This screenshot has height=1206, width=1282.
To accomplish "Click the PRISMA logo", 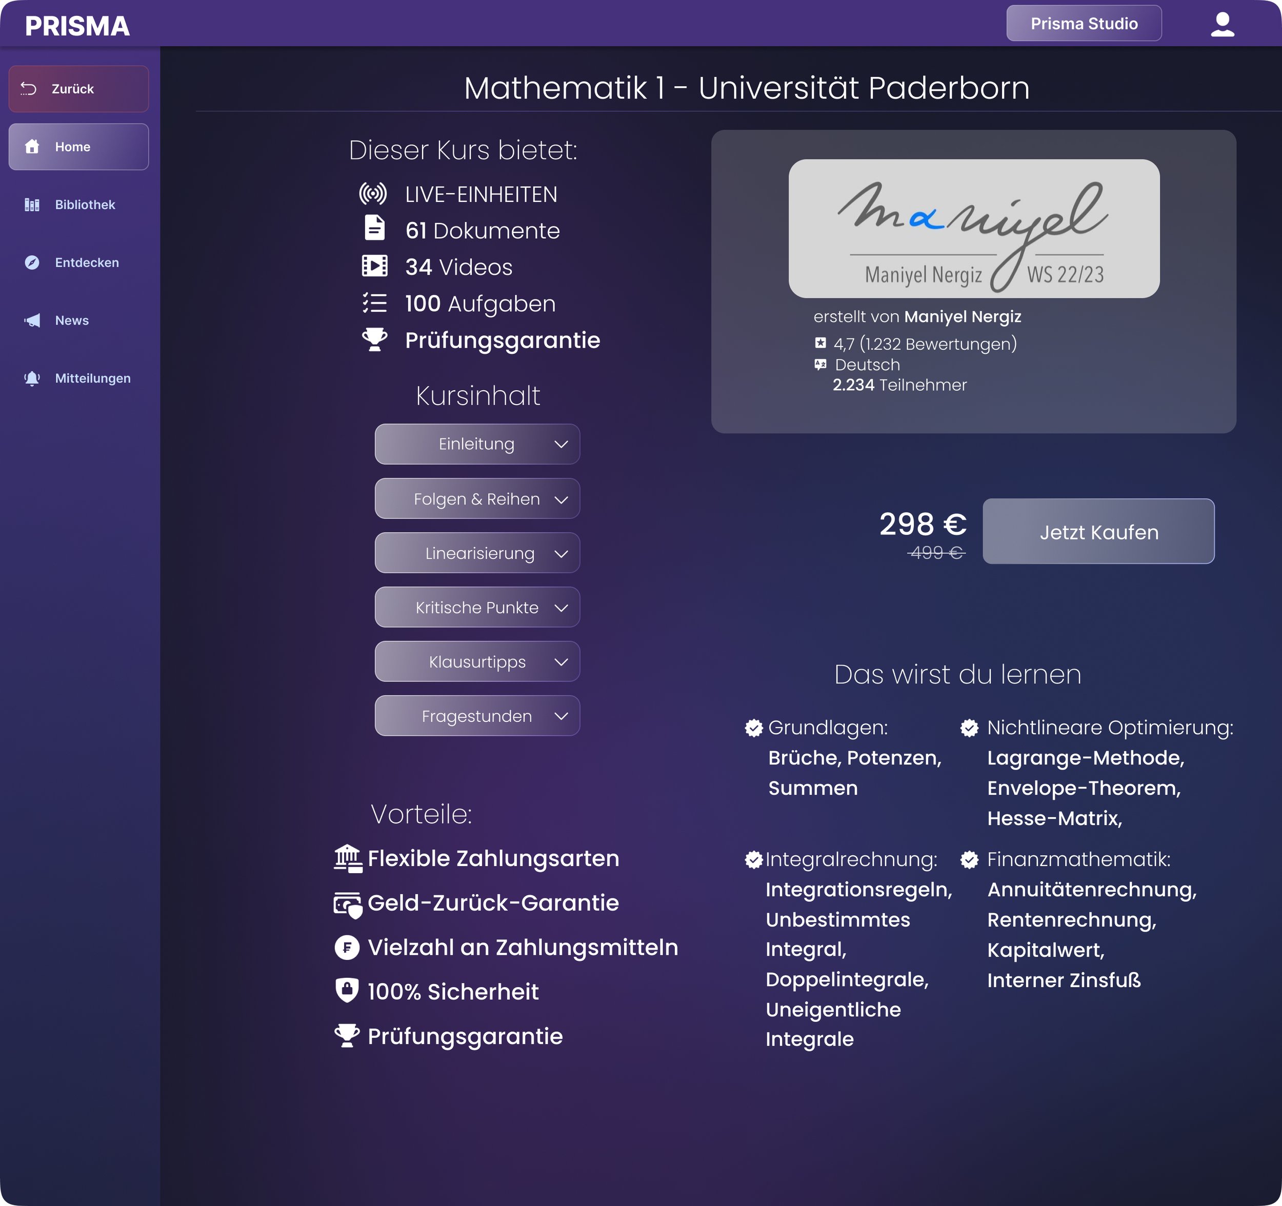I will click(x=77, y=26).
